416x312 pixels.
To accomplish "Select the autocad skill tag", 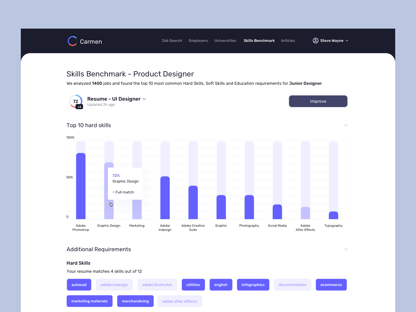I will (79, 285).
